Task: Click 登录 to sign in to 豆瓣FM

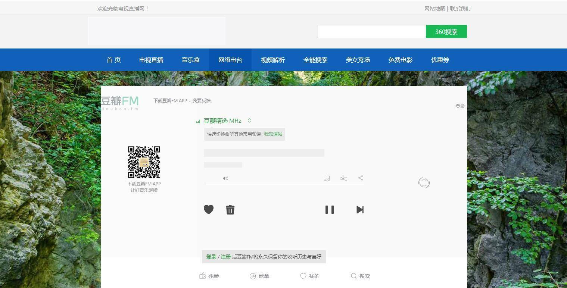Action: pyautogui.click(x=460, y=106)
